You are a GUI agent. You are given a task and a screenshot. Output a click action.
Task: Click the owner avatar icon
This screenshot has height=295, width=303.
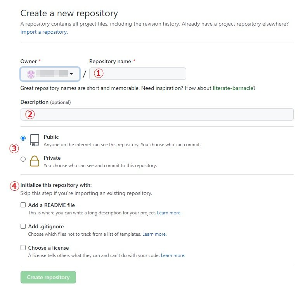[31, 74]
